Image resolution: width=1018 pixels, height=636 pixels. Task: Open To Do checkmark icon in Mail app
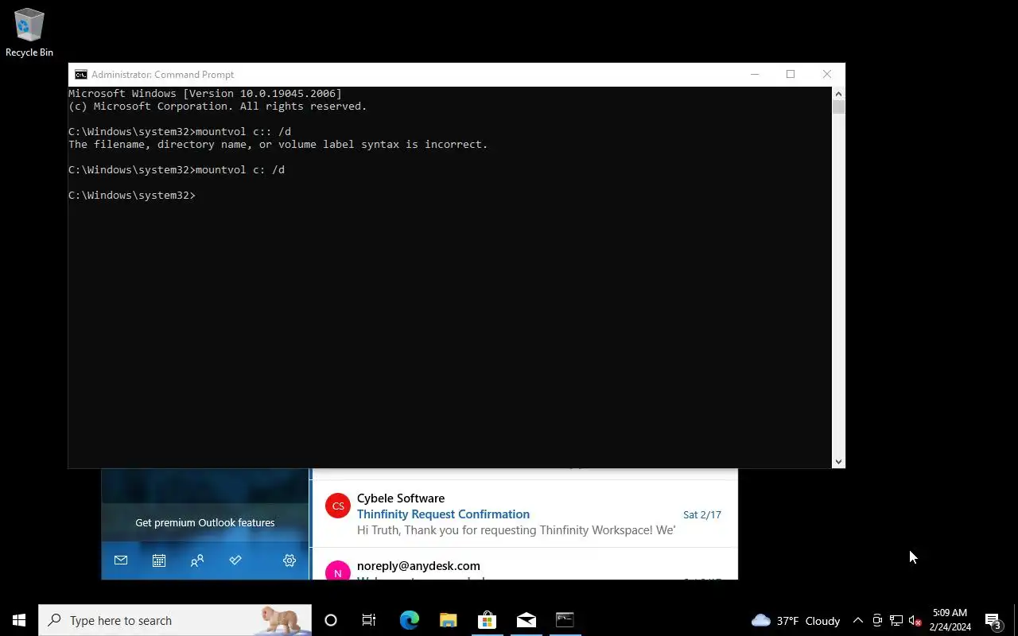coord(235,560)
